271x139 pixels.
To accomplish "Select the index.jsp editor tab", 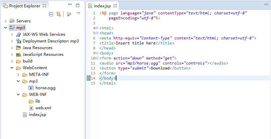I will (x=102, y=6).
